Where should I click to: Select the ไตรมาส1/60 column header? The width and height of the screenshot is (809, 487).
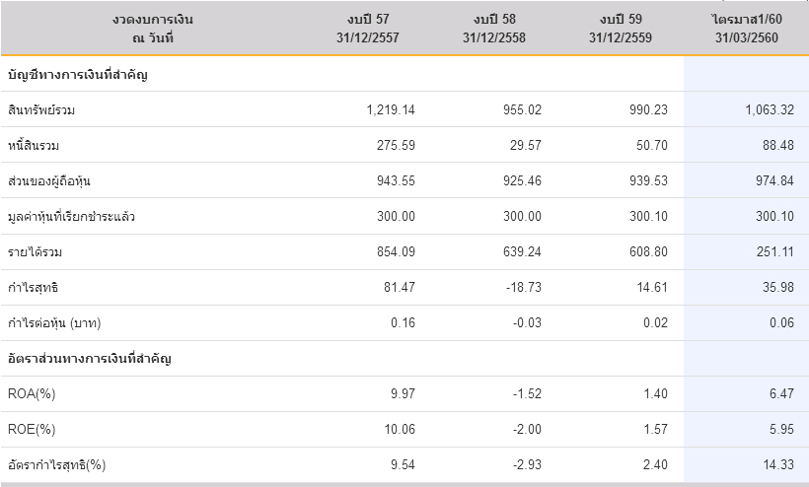coord(746,28)
